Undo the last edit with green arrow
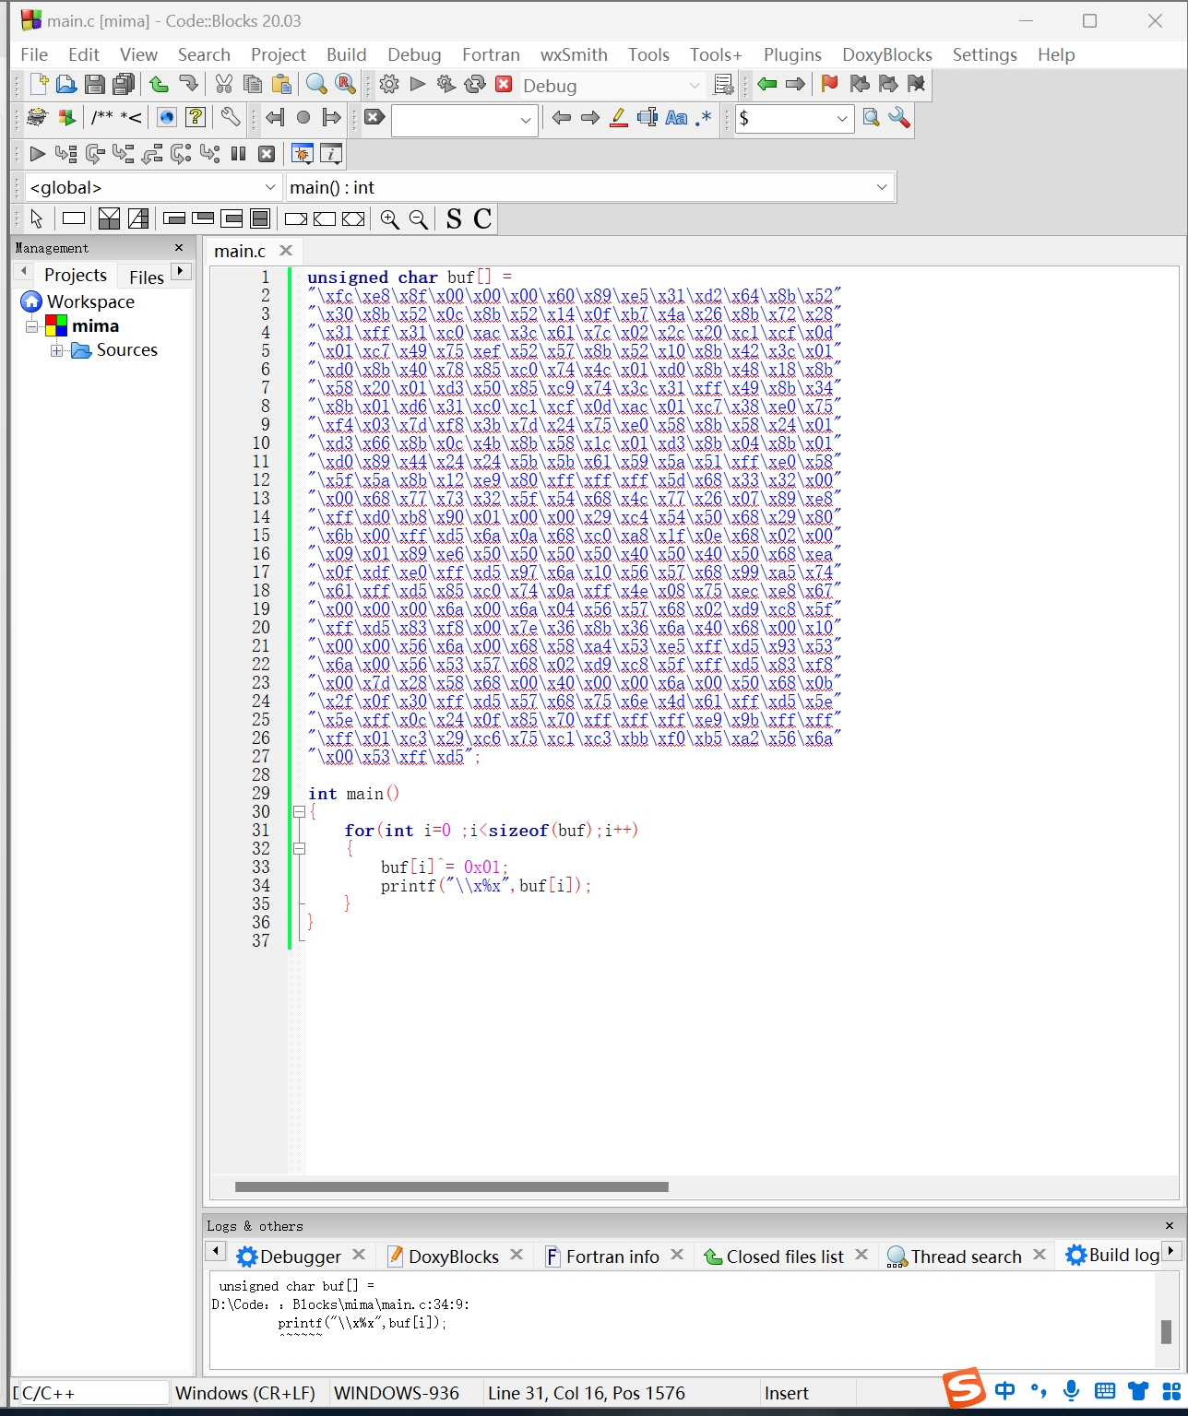Viewport: 1188px width, 1416px height. point(159,85)
